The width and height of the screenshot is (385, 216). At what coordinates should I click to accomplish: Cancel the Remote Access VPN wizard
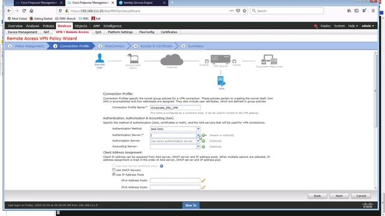pos(361,196)
